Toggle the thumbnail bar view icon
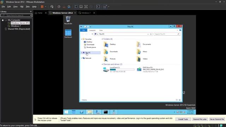Viewport: 226px width, 127px height. 81,7
